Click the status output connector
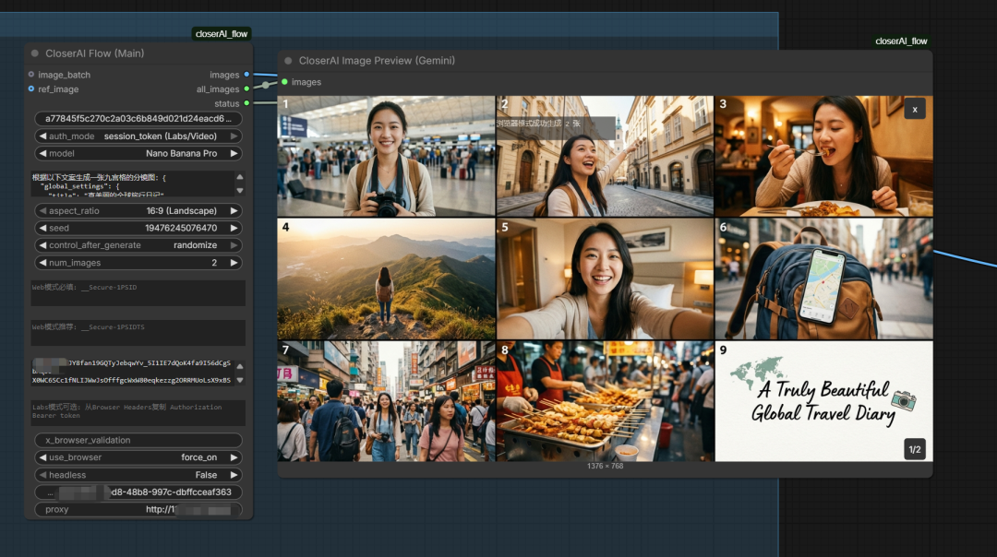 pyautogui.click(x=246, y=103)
